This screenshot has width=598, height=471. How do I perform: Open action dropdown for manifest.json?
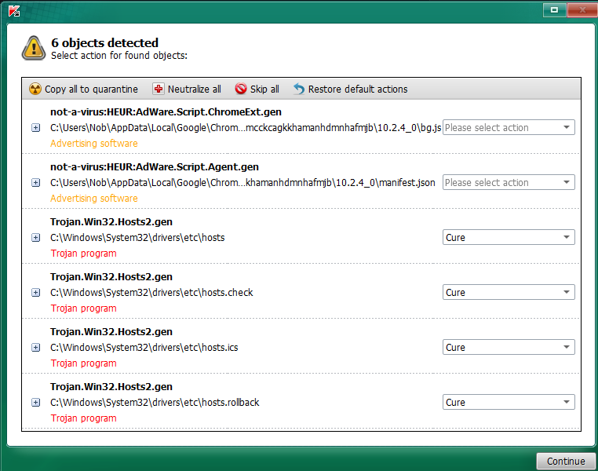coord(509,182)
